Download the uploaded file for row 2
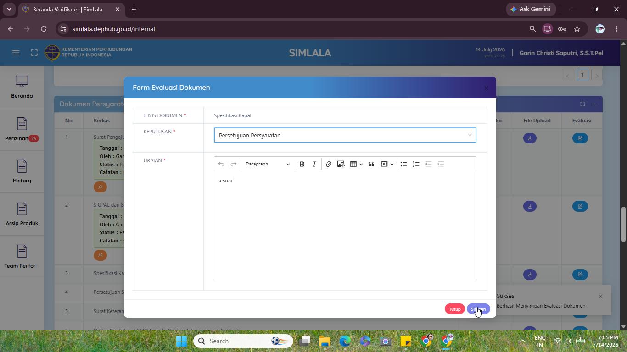The height and width of the screenshot is (352, 627). (x=530, y=206)
